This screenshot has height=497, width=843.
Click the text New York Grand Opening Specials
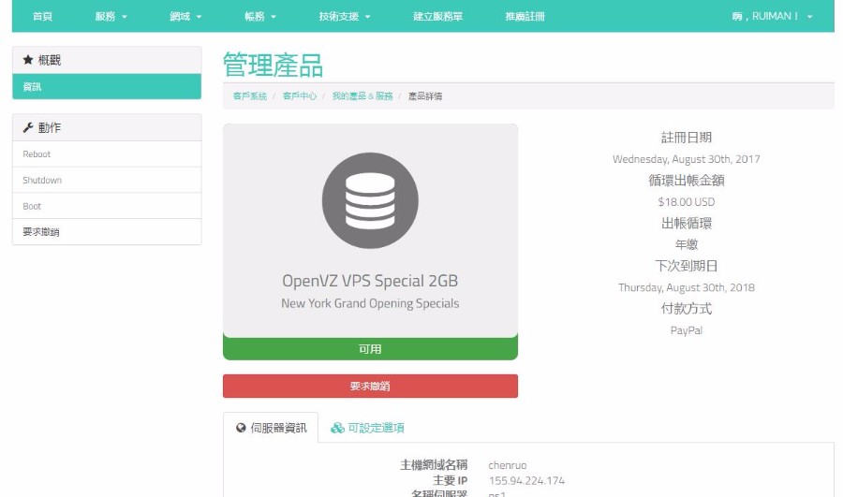pyautogui.click(x=370, y=303)
